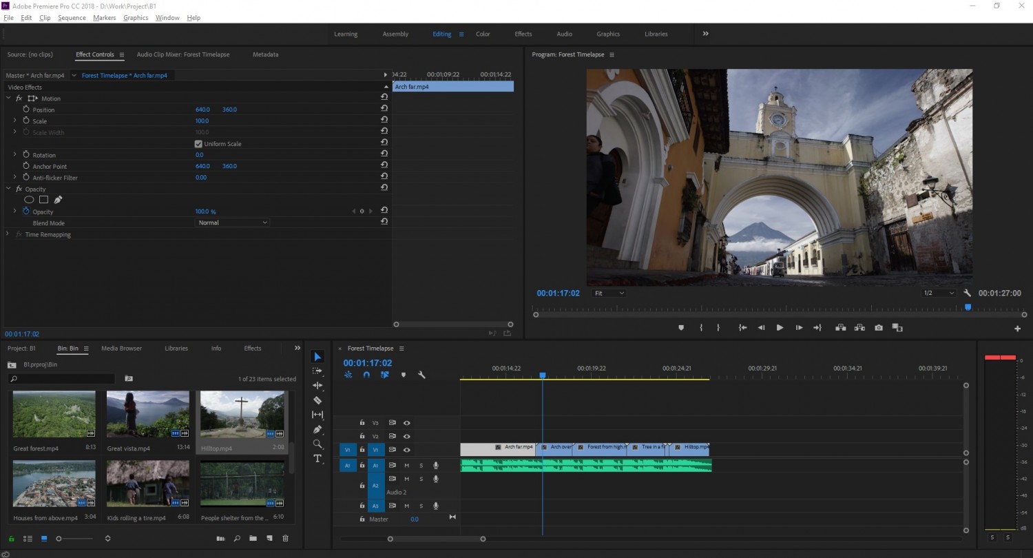The image size is (1033, 558).
Task: Open the Fit zoom level dropdown
Action: [609, 293]
